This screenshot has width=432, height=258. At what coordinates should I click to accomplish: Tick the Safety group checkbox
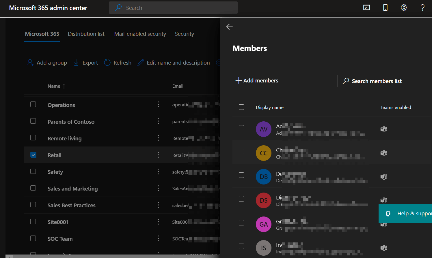[x=33, y=171]
